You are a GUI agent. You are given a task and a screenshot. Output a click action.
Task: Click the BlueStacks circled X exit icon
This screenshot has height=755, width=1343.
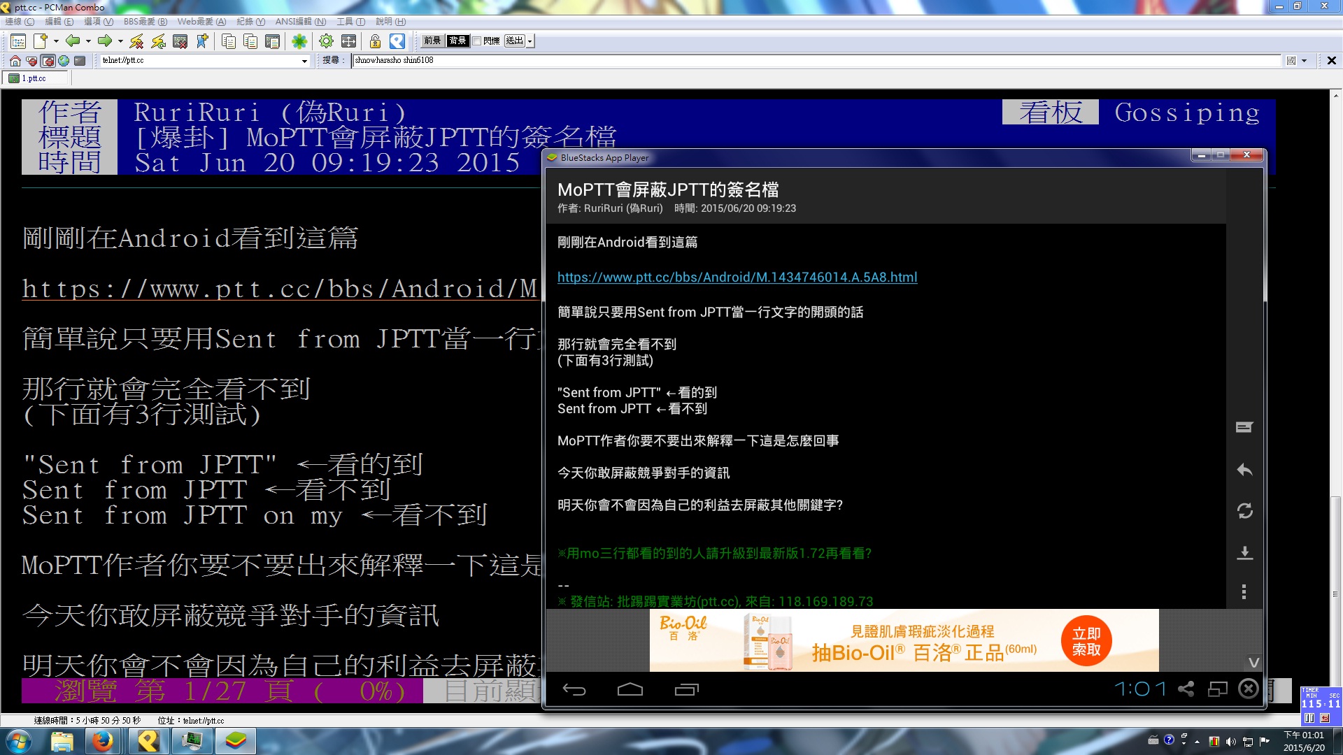1249,689
